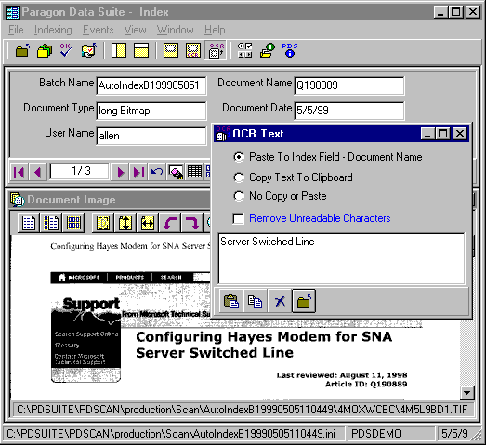
Task: Click the Document Date field
Action: 349,111
